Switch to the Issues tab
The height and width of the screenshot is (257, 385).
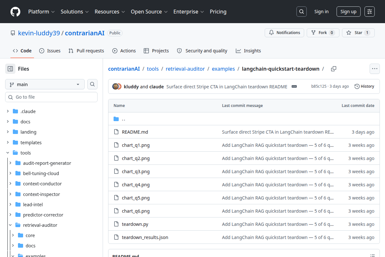click(x=50, y=51)
